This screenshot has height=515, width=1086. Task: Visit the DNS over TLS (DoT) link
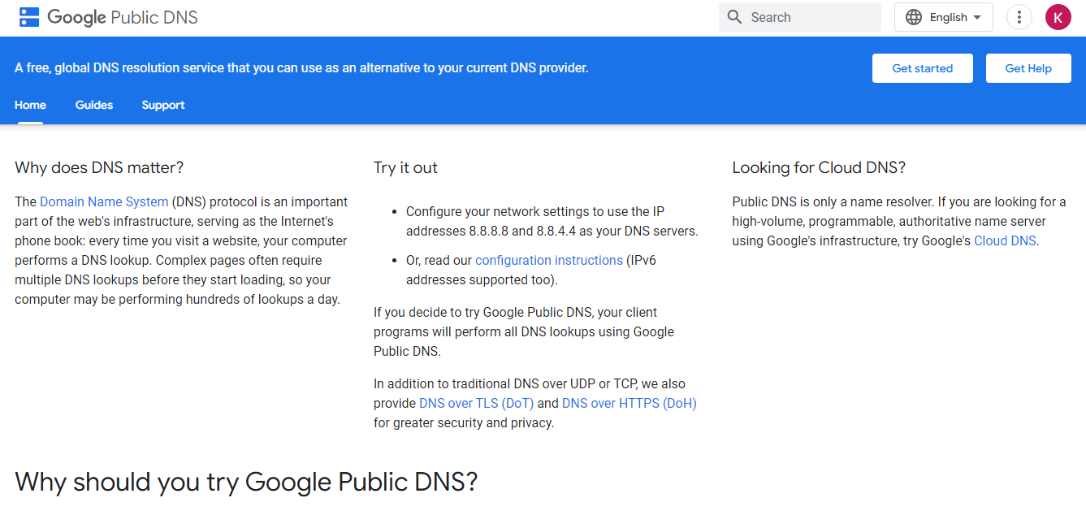pyautogui.click(x=476, y=403)
